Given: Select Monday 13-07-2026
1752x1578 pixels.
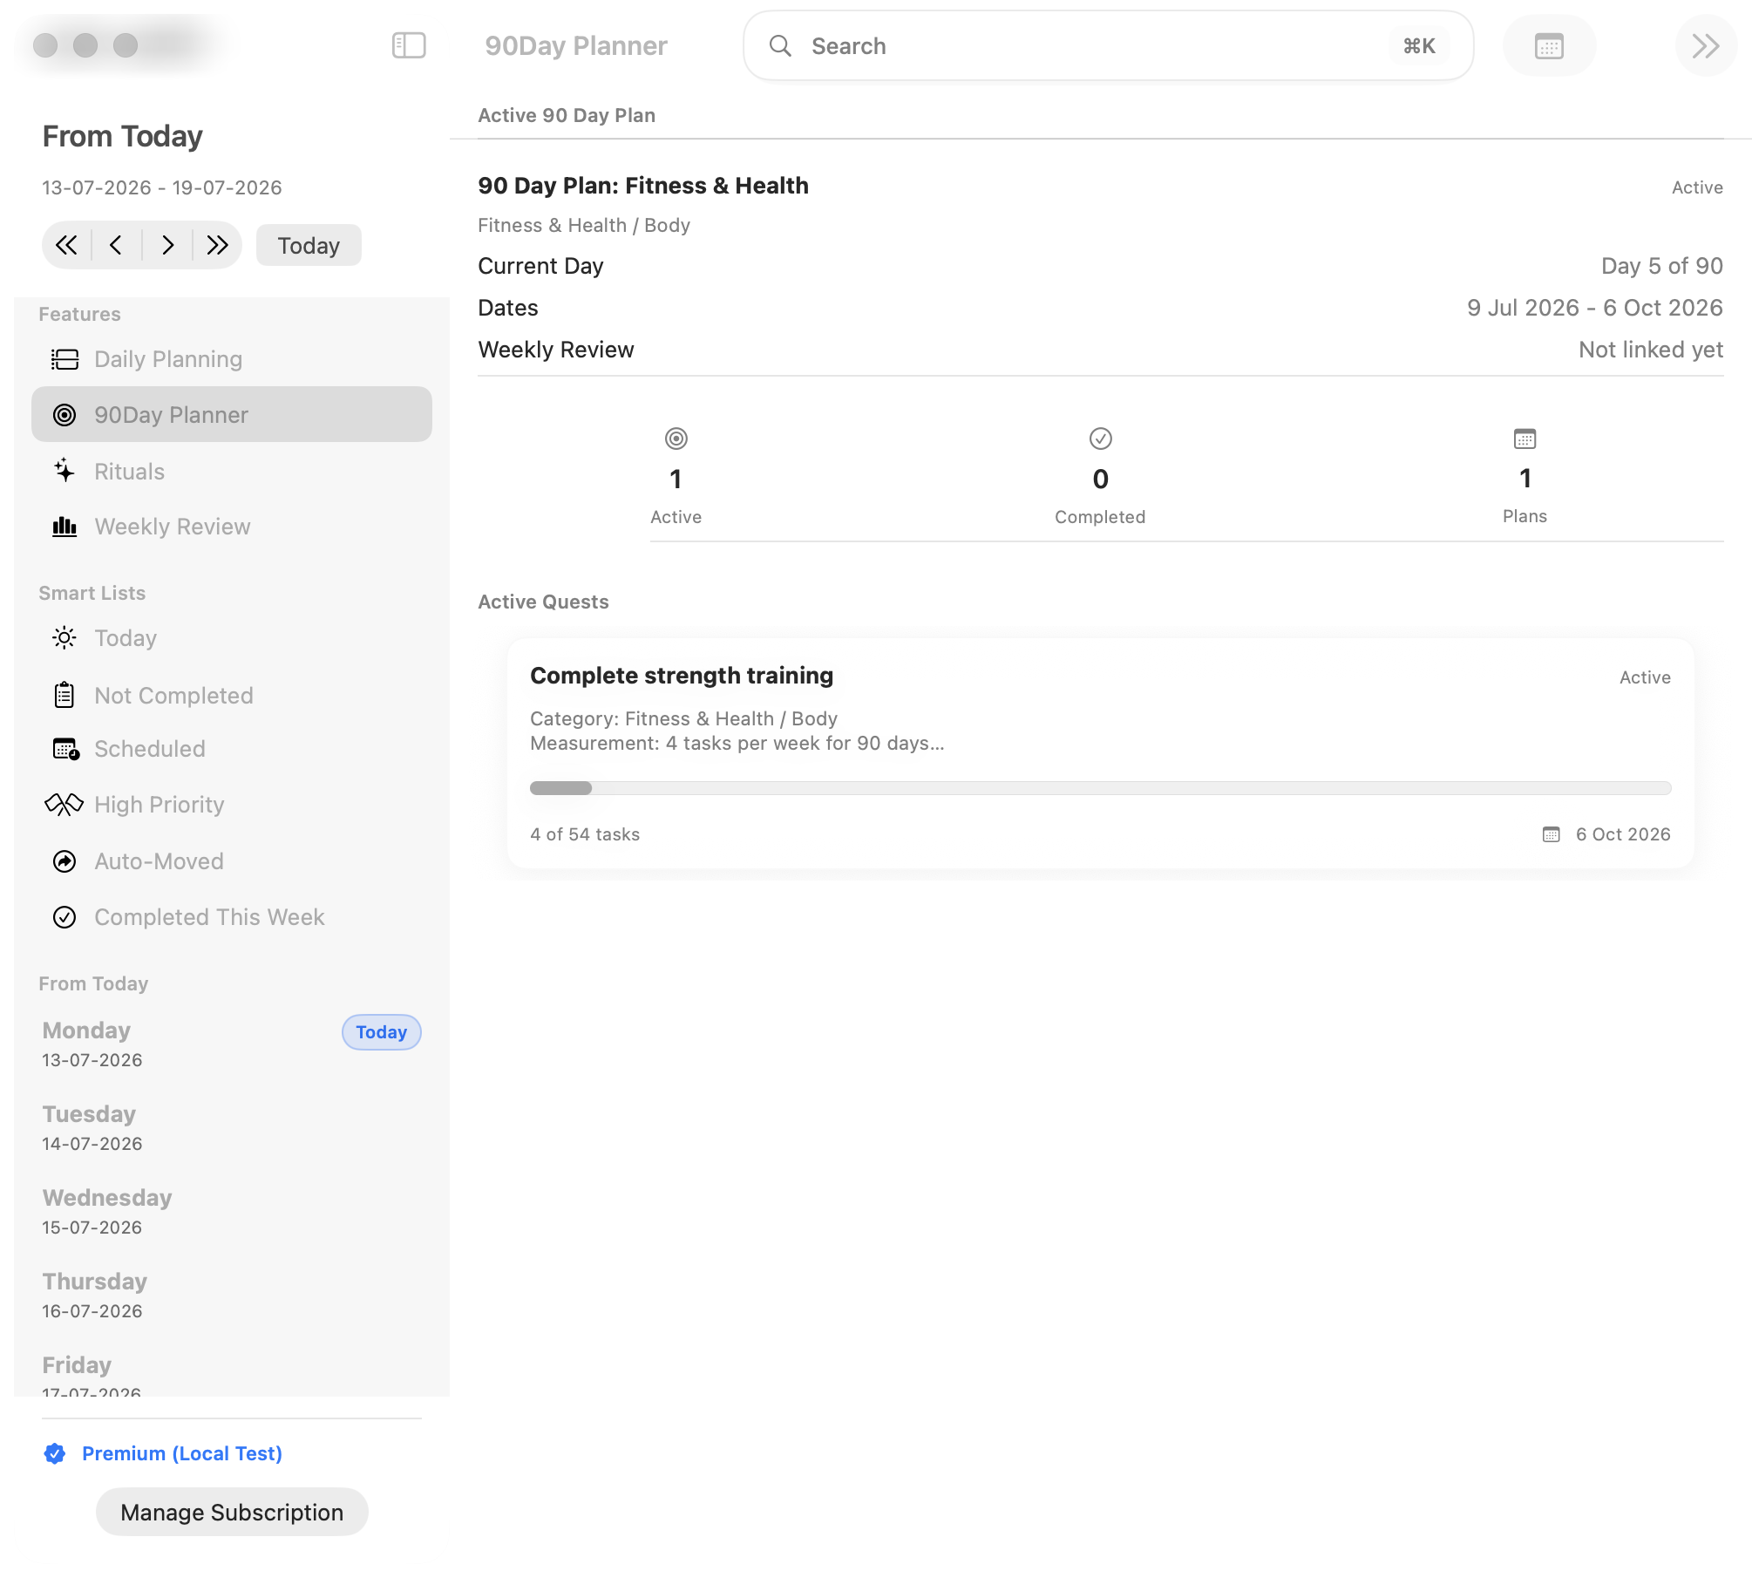Looking at the screenshot, I should 232,1044.
